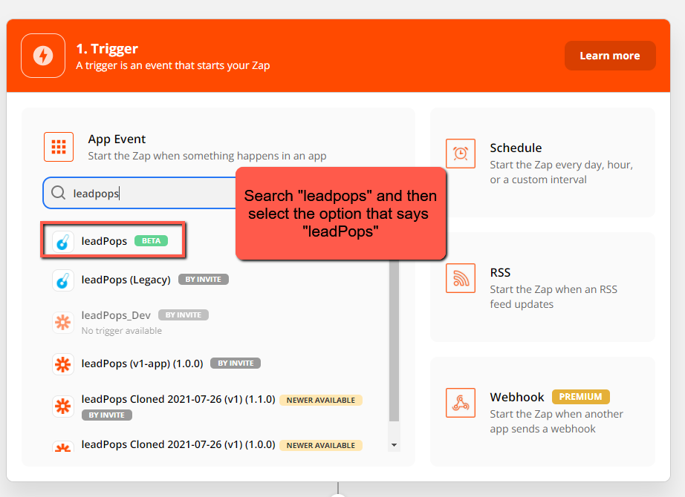The image size is (685, 497).
Task: Click BY INVITE badge under Cloned (1.1.0)
Action: pyautogui.click(x=106, y=415)
